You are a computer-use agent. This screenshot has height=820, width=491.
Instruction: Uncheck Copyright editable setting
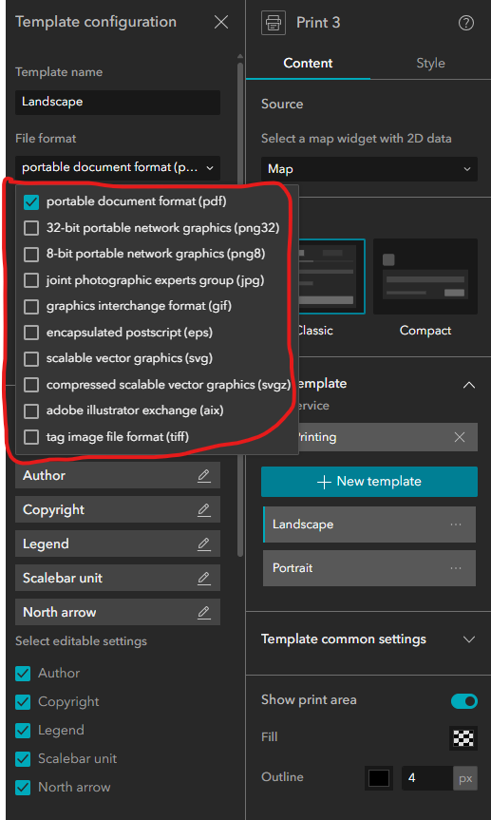23,702
